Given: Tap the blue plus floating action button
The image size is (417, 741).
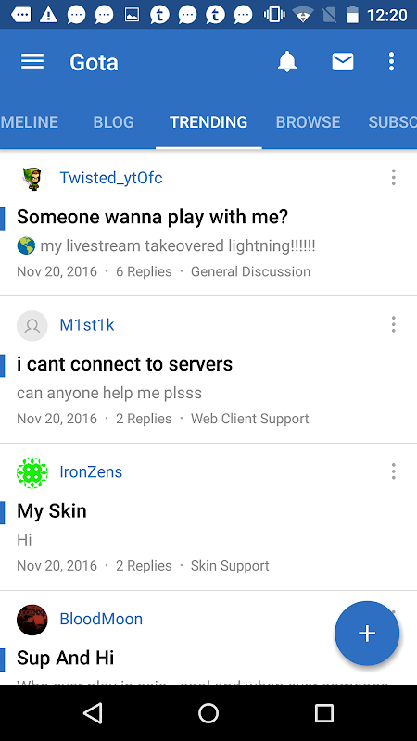Looking at the screenshot, I should pyautogui.click(x=367, y=634).
